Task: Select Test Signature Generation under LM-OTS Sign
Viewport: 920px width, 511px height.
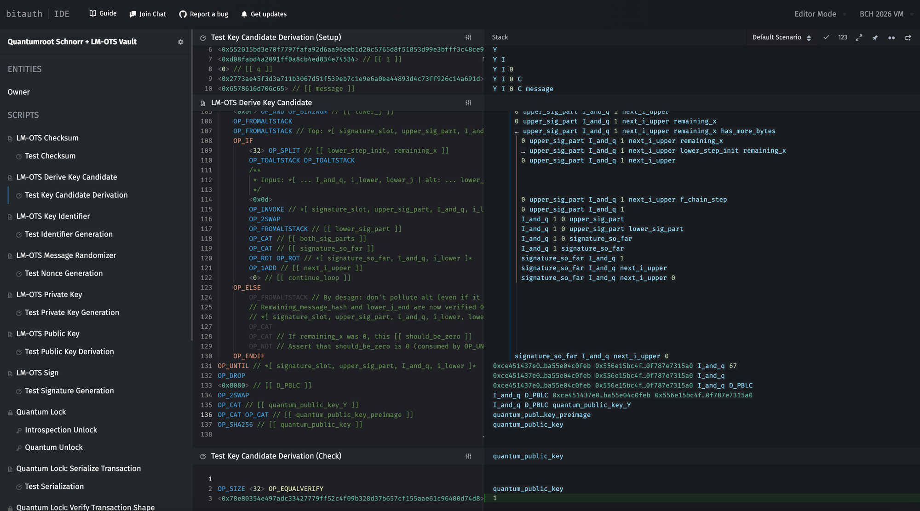Action: (x=69, y=390)
